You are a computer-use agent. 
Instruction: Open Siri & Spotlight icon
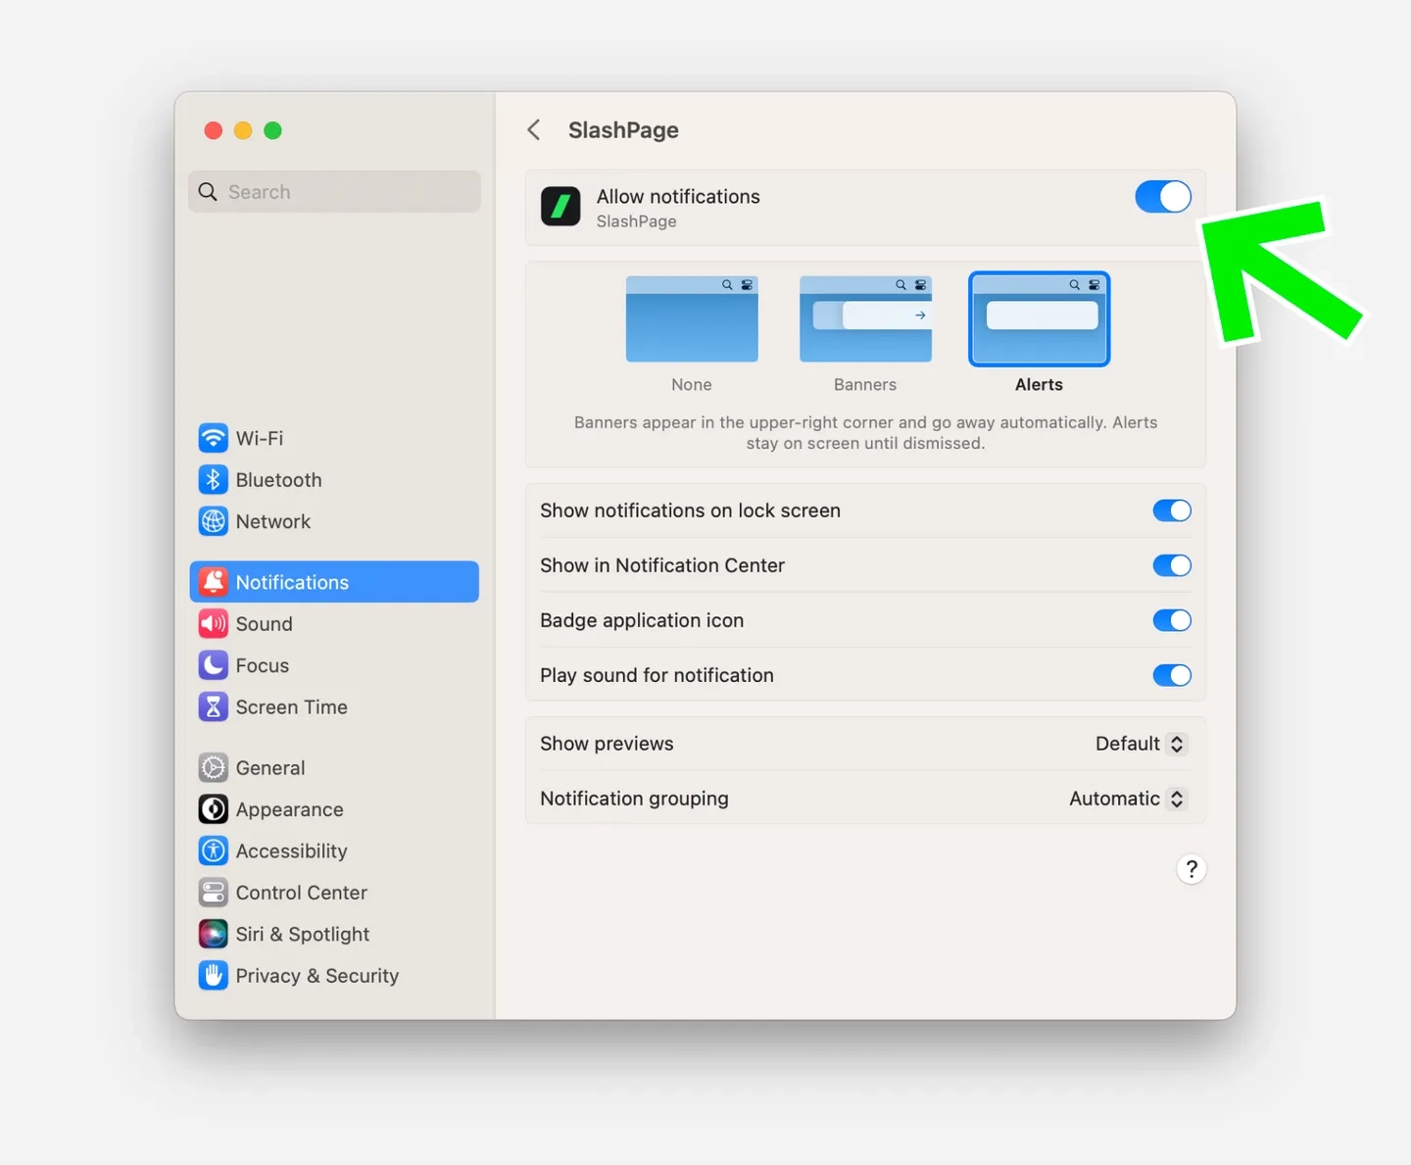click(213, 934)
